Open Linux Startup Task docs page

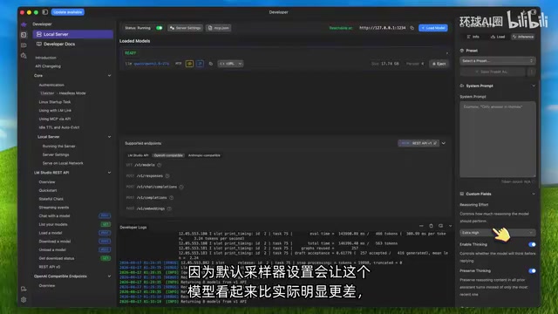[55, 102]
